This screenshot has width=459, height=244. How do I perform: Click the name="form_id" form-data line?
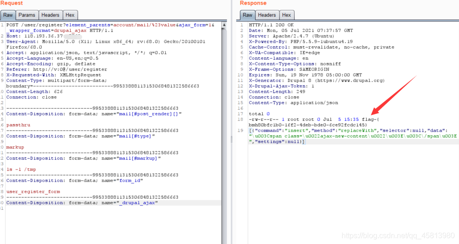click(74, 181)
